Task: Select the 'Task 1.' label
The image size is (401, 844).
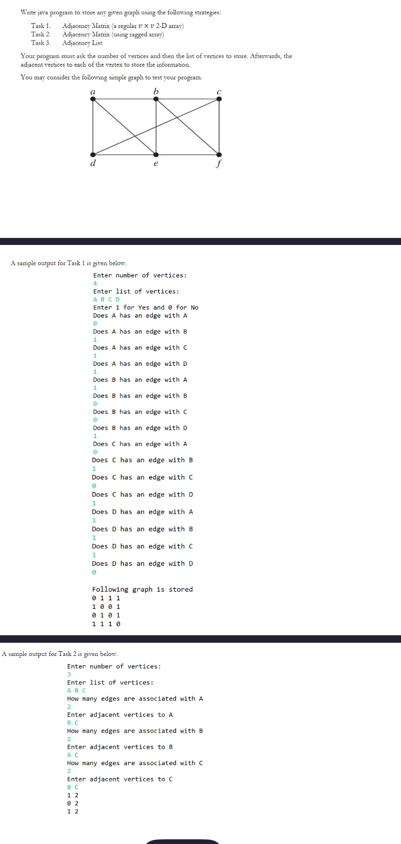Action: coord(41,26)
